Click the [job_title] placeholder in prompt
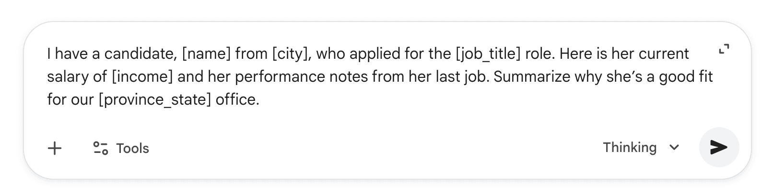Image resolution: width=773 pixels, height=195 pixels. click(488, 54)
